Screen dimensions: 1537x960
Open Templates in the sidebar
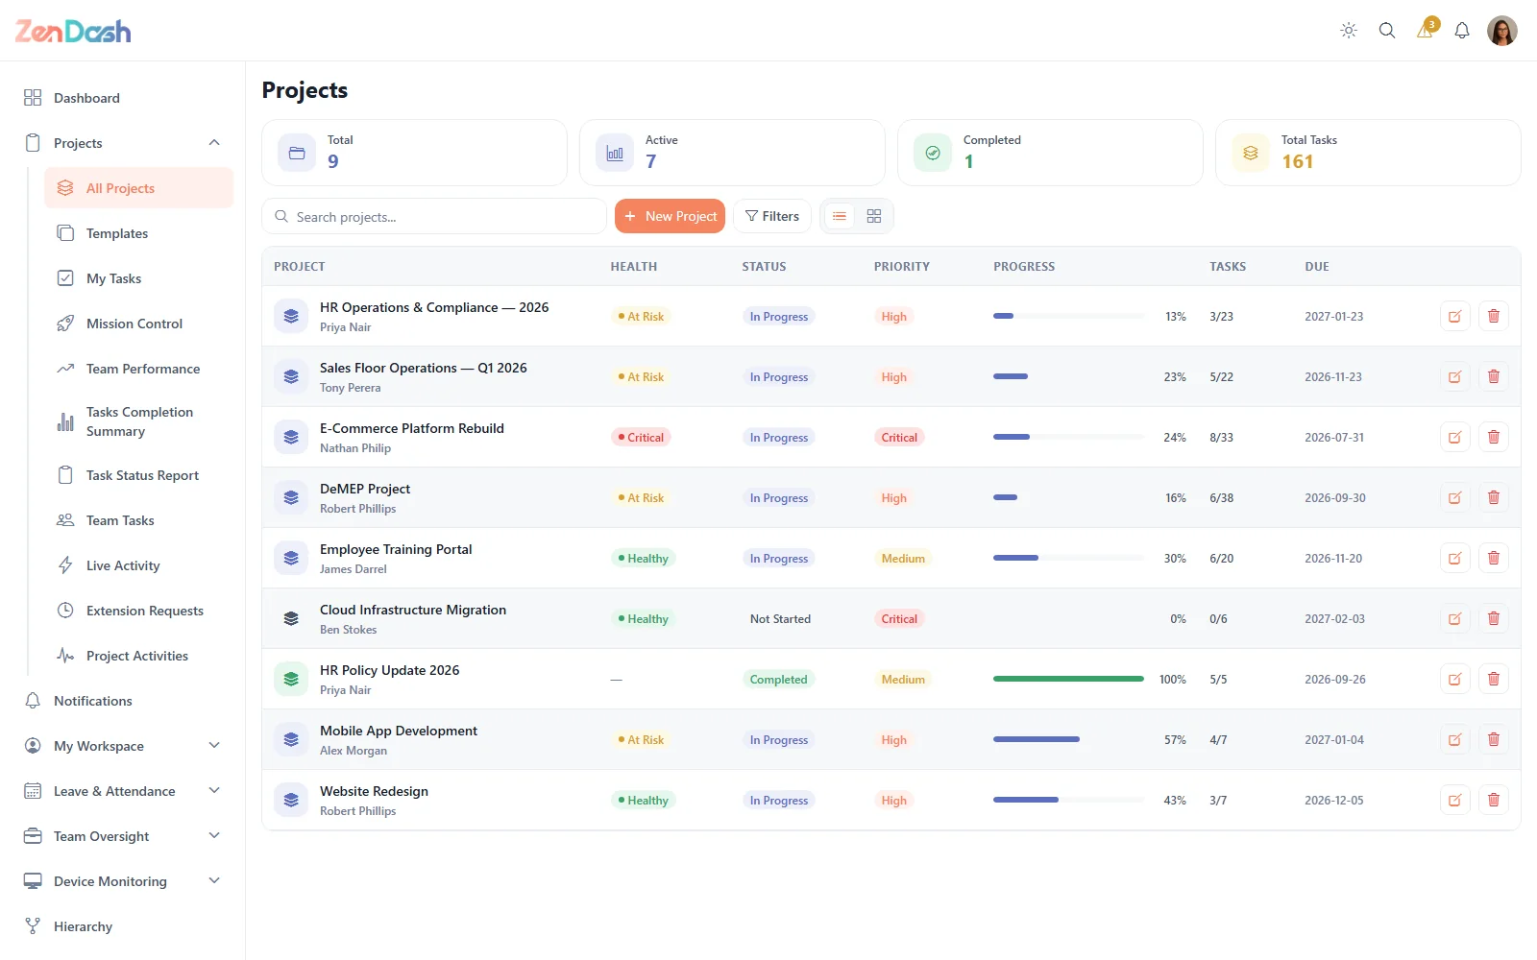tap(138, 233)
